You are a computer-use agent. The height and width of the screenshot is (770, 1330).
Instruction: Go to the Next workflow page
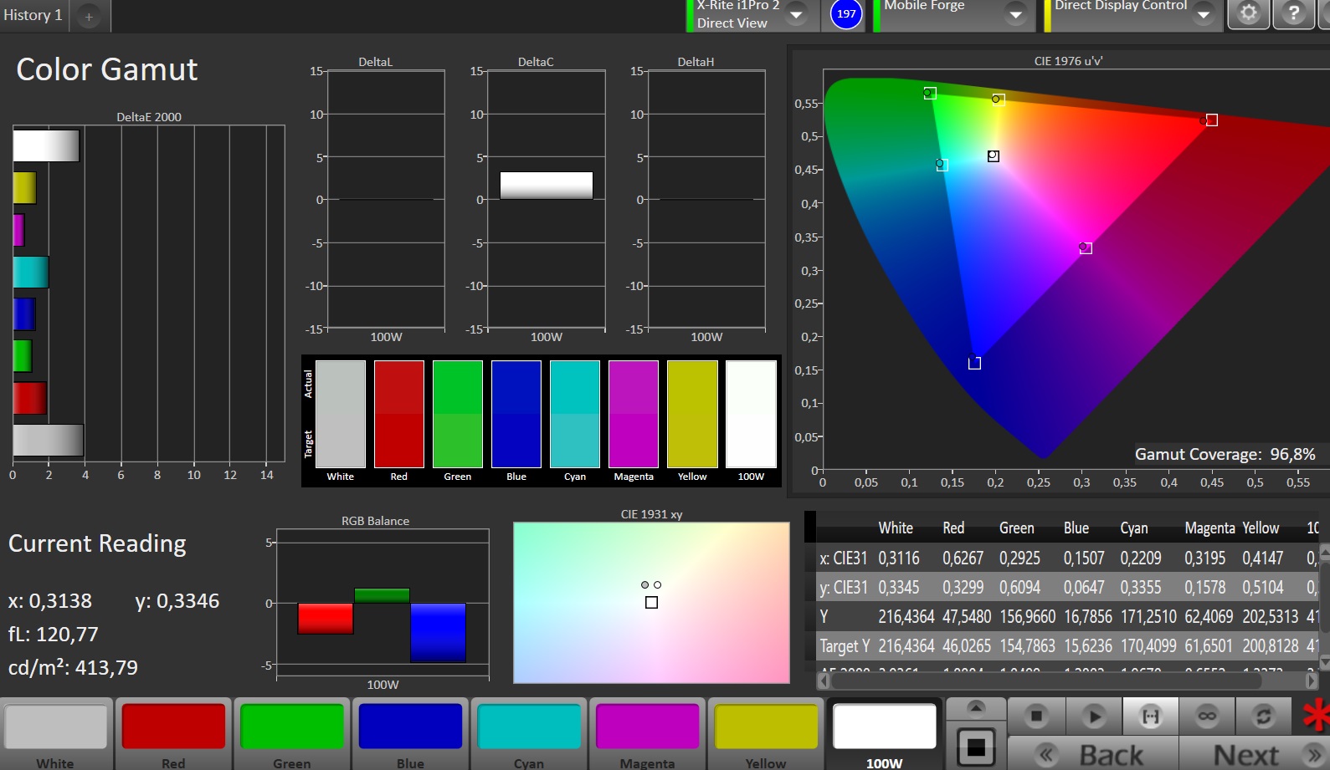[1253, 754]
